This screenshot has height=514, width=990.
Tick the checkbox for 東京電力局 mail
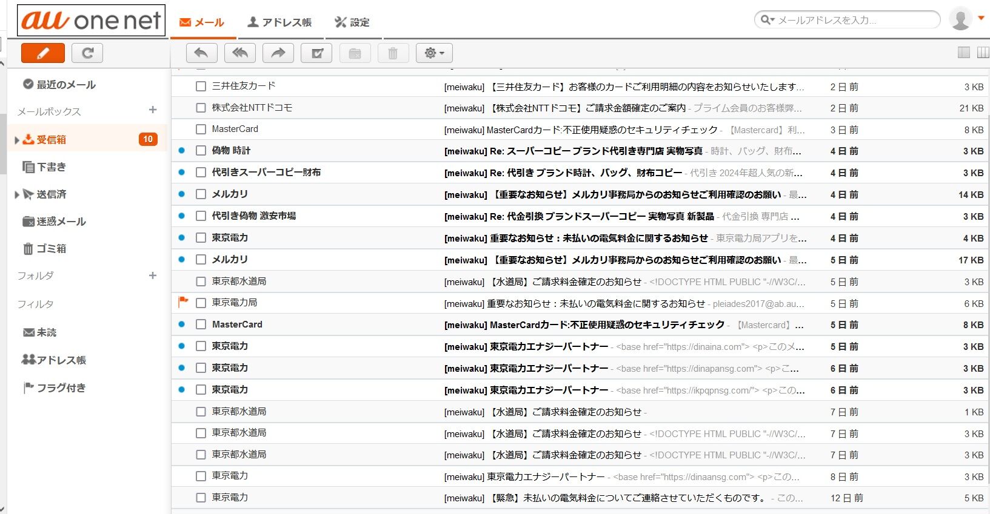(x=201, y=303)
